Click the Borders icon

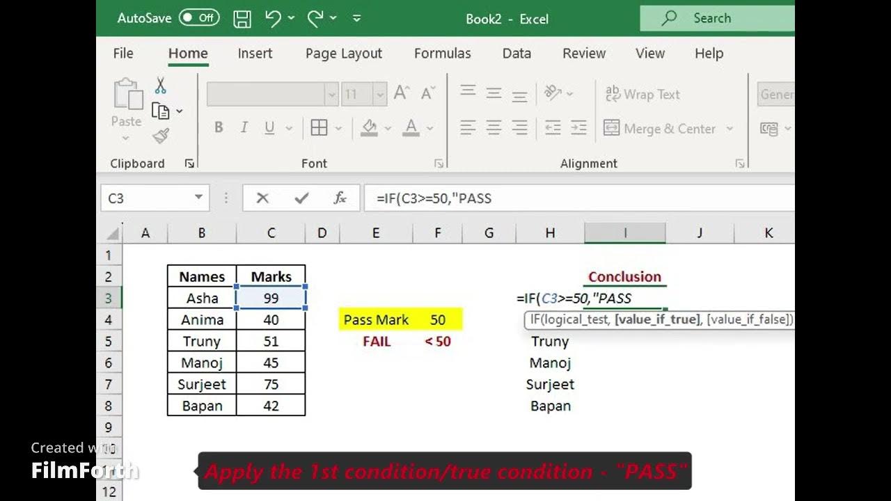319,127
